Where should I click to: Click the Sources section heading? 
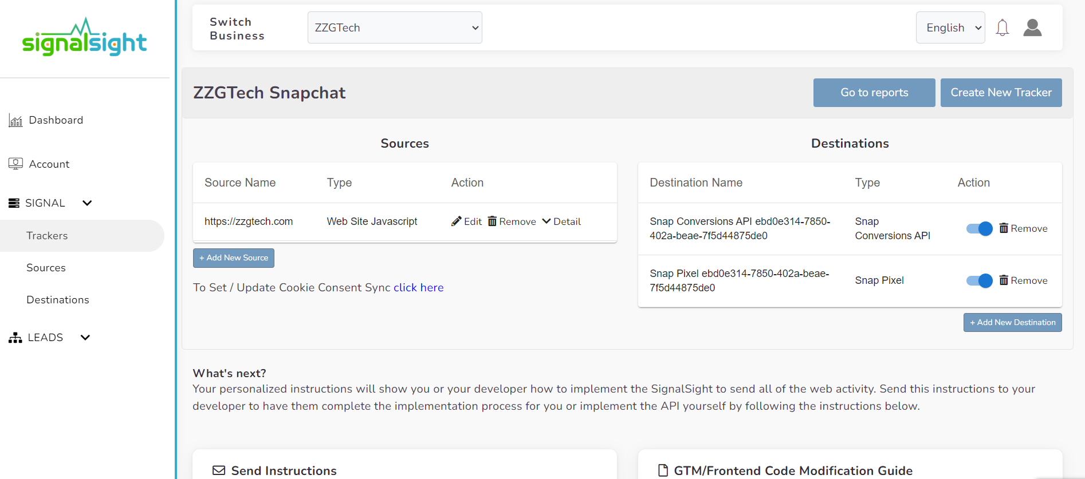[404, 144]
